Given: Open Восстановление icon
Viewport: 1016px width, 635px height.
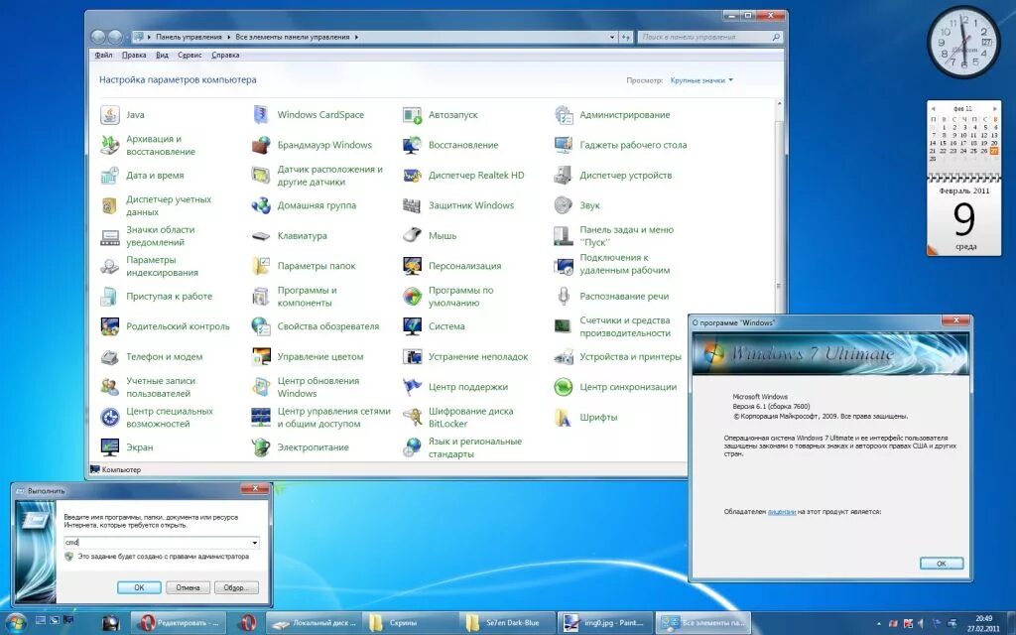Looking at the screenshot, I should pyautogui.click(x=412, y=145).
